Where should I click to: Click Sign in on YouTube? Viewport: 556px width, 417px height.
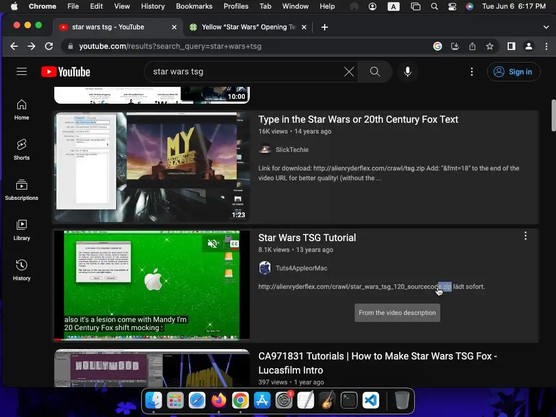click(x=514, y=72)
